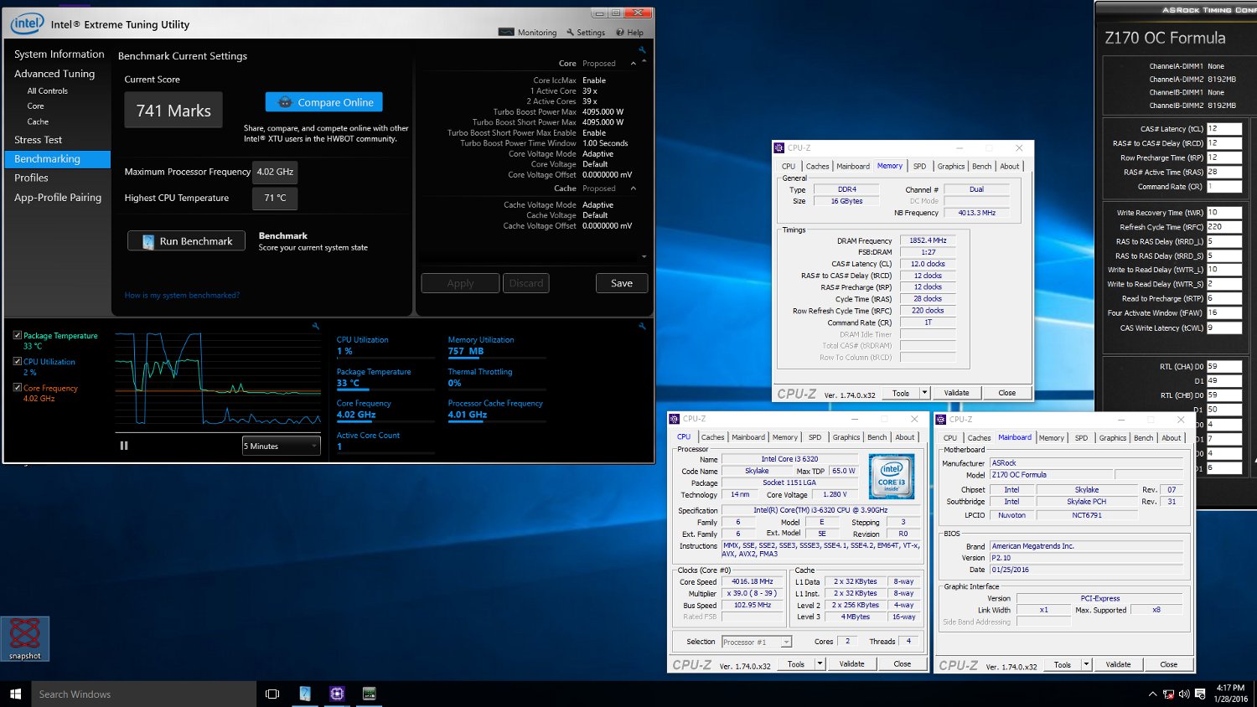Click the Intel Core i3 badge in CPU-Z
Screen dimensions: 1257x707
pyautogui.click(x=891, y=476)
